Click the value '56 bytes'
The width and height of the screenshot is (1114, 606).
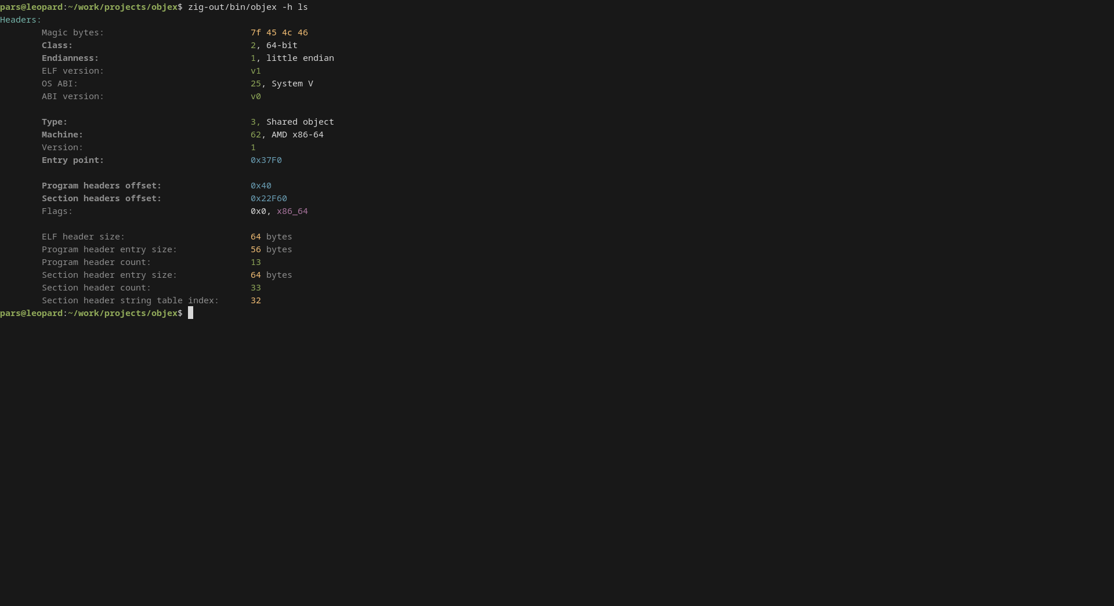[x=272, y=249]
